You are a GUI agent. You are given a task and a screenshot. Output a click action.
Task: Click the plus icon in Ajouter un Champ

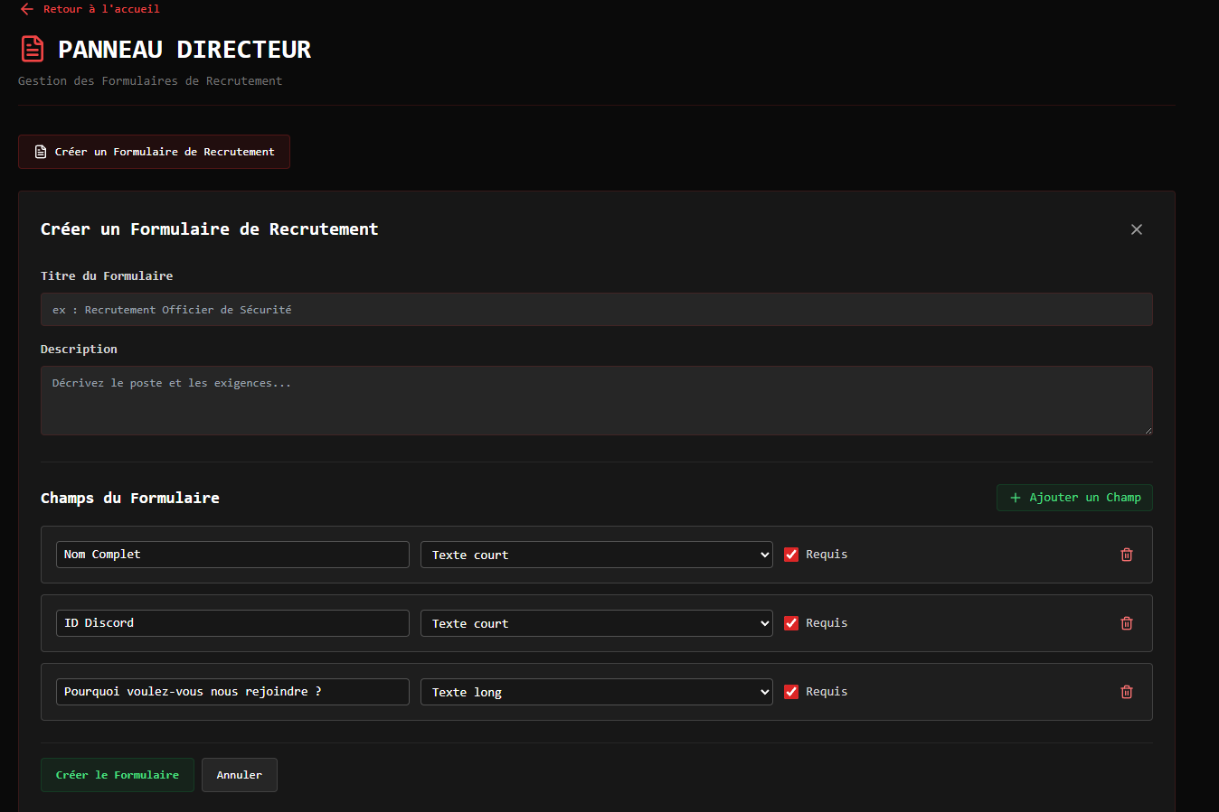click(x=1015, y=498)
